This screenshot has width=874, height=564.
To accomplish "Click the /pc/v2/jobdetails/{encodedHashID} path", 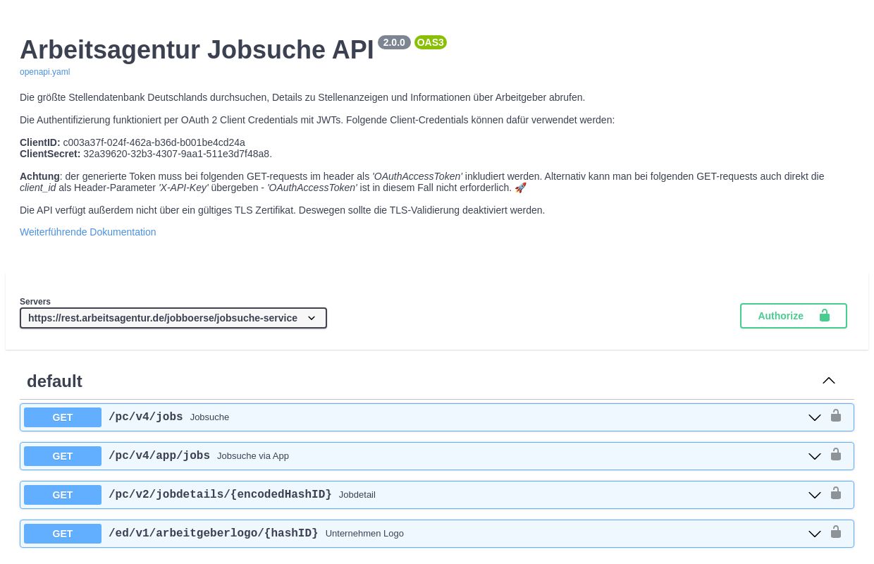I will [x=220, y=494].
